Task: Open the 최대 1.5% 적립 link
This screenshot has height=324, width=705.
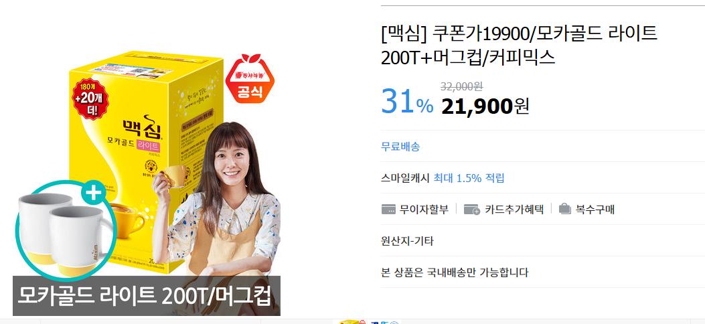Action: [x=469, y=178]
